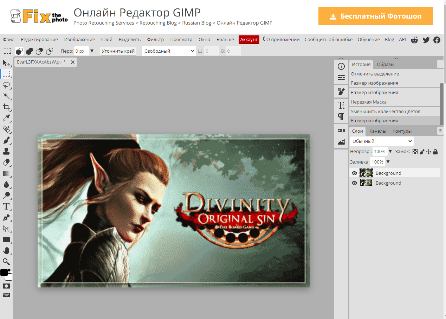Open the Фильтр menu

pos(155,40)
